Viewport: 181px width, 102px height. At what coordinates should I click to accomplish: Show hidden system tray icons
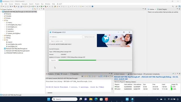coord(157,99)
